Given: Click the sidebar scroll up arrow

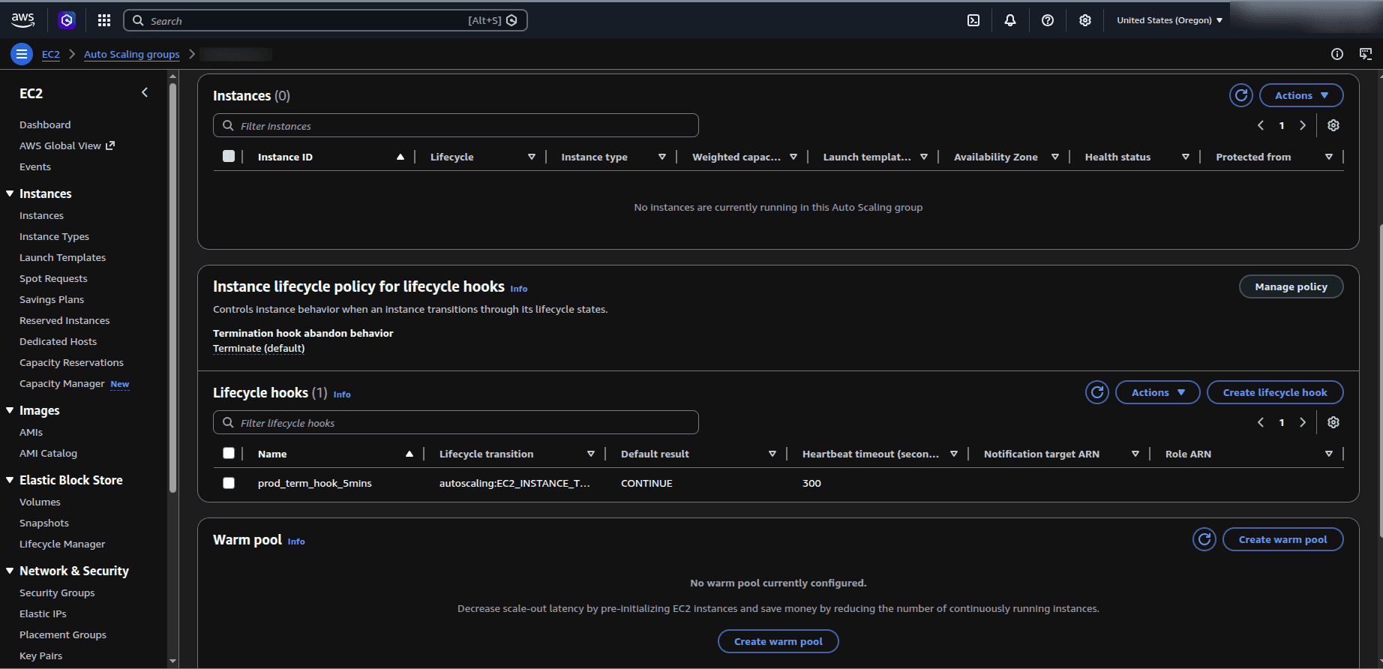Looking at the screenshot, I should [173, 76].
